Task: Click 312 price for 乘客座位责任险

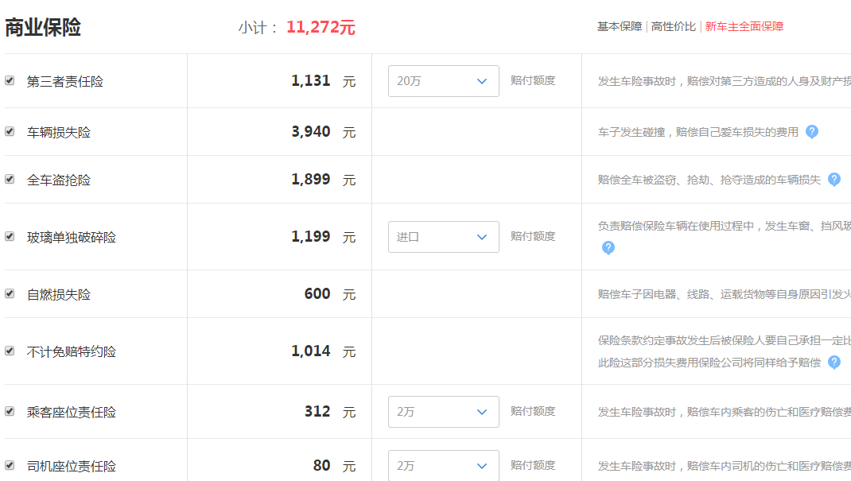Action: coord(317,412)
